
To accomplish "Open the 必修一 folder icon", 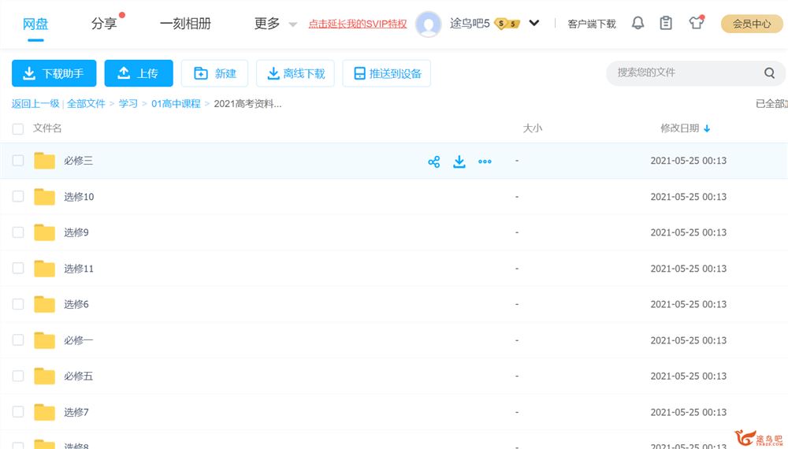I will [x=44, y=340].
